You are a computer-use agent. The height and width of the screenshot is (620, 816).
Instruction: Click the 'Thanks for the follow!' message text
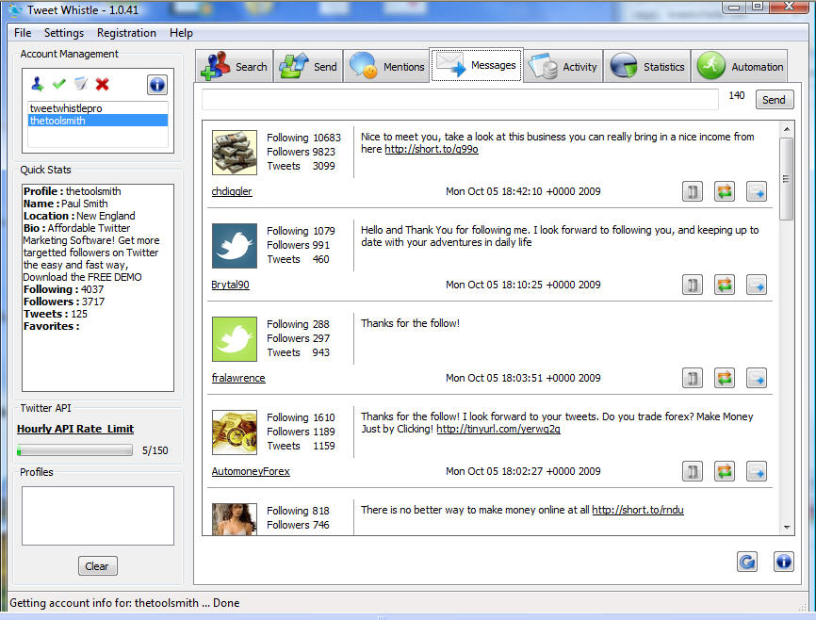click(x=410, y=323)
